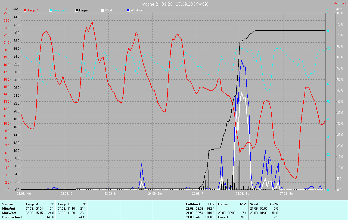Click the Regen maximum time "26.09. 00:09"
348x220 pixels.
227,213
